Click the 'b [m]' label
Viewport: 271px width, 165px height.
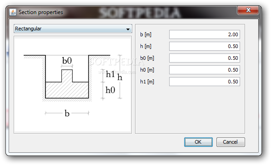point(146,34)
